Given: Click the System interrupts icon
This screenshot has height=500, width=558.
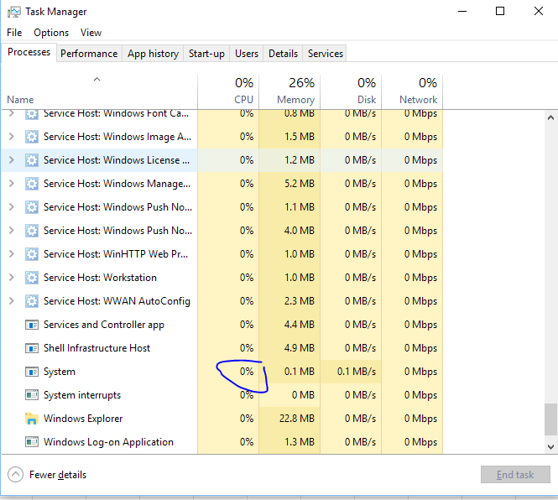Looking at the screenshot, I should click(x=32, y=395).
